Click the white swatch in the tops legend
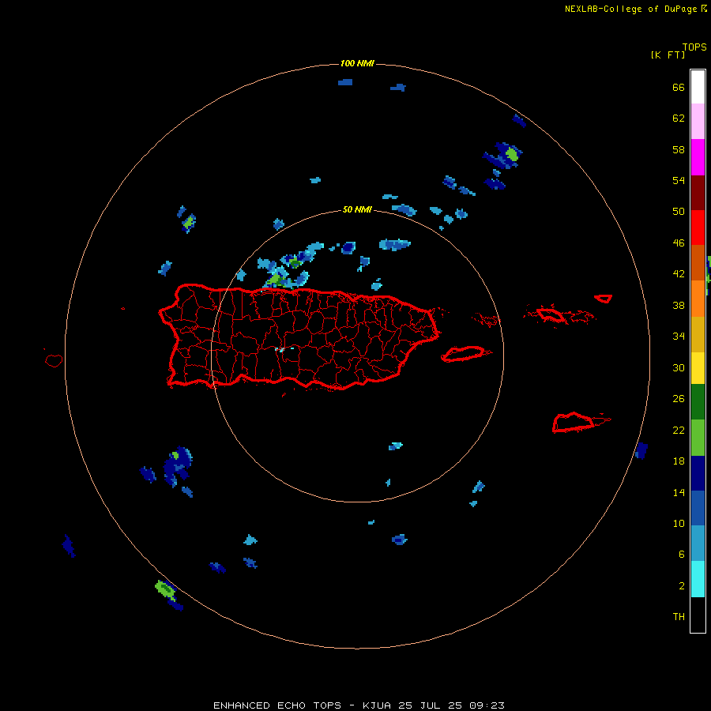This screenshot has width=711, height=711. (x=698, y=87)
